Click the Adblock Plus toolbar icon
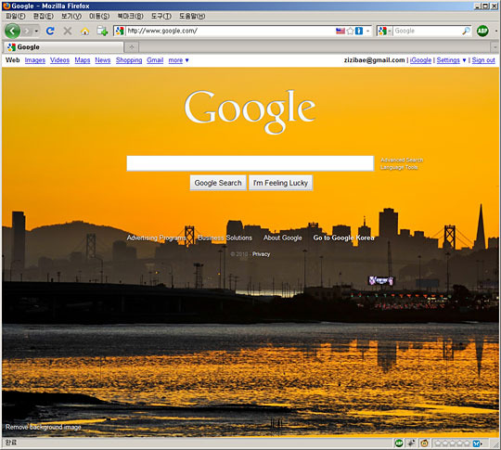 (482, 31)
